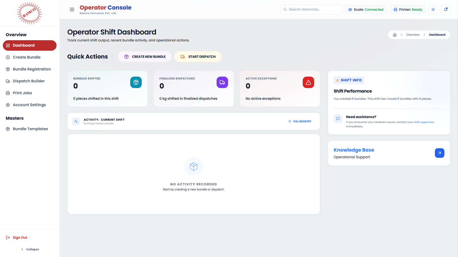Image resolution: width=458 pixels, height=257 pixels.
Task: Open the notifications bell
Action: coord(445,9)
